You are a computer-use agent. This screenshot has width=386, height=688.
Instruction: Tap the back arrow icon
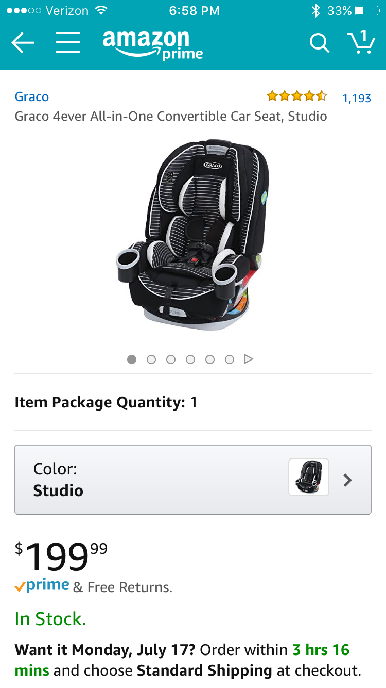(x=23, y=43)
